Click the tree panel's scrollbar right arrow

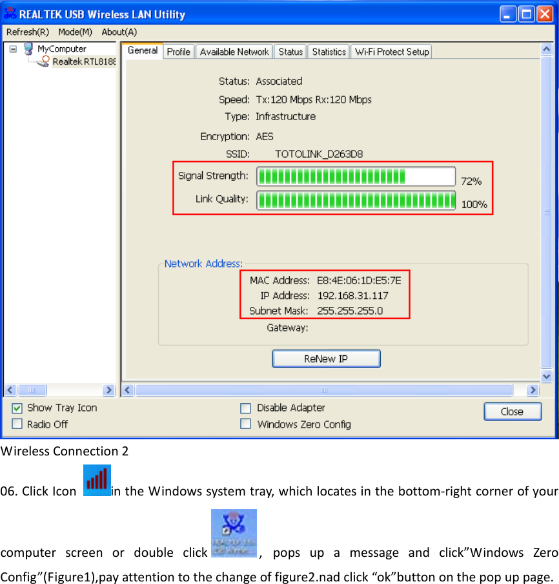[108, 390]
